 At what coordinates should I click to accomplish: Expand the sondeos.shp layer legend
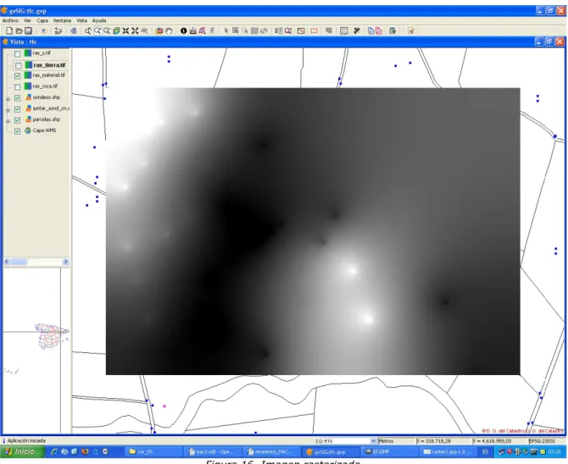tap(8, 98)
